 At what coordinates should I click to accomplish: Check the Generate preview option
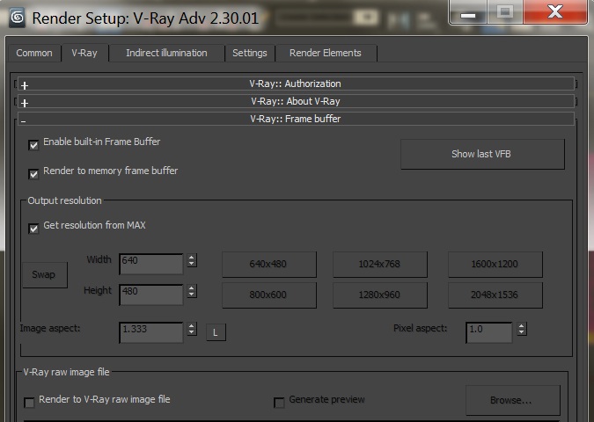279,403
